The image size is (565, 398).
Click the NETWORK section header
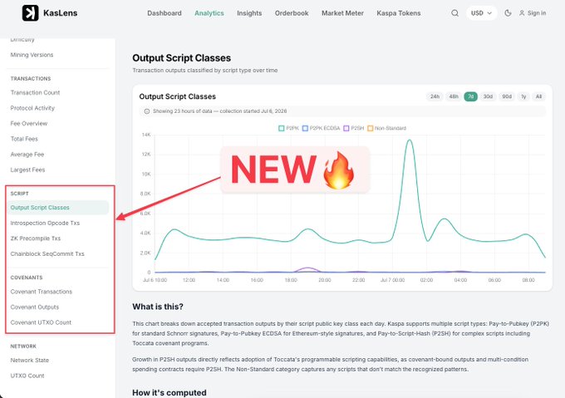(23, 346)
